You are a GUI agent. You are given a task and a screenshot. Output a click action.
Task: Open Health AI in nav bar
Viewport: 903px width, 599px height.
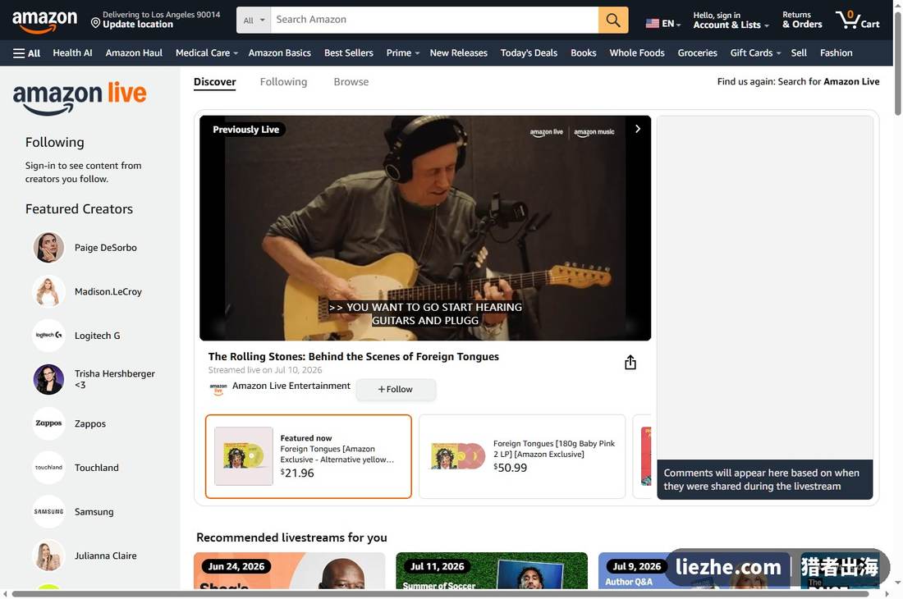(72, 53)
